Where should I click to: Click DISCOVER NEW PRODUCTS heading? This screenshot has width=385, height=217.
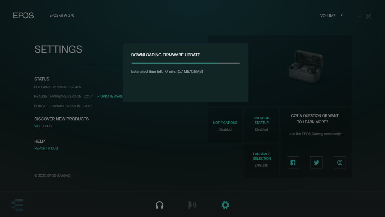tap(61, 119)
